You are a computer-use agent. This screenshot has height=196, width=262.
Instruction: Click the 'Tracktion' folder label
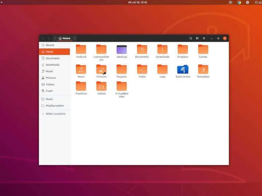pos(81,94)
